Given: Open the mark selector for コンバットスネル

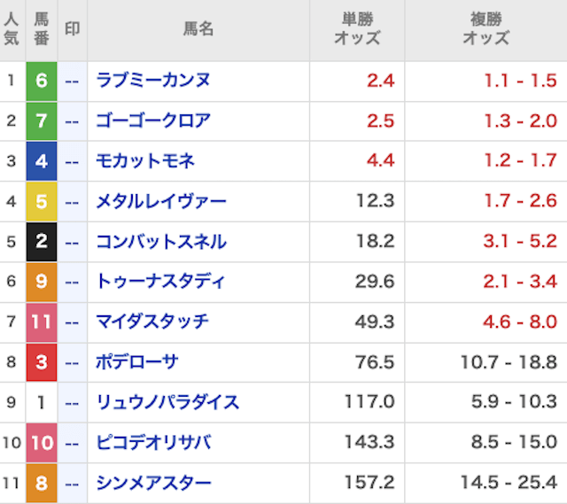Looking at the screenshot, I should pyautogui.click(x=73, y=242).
